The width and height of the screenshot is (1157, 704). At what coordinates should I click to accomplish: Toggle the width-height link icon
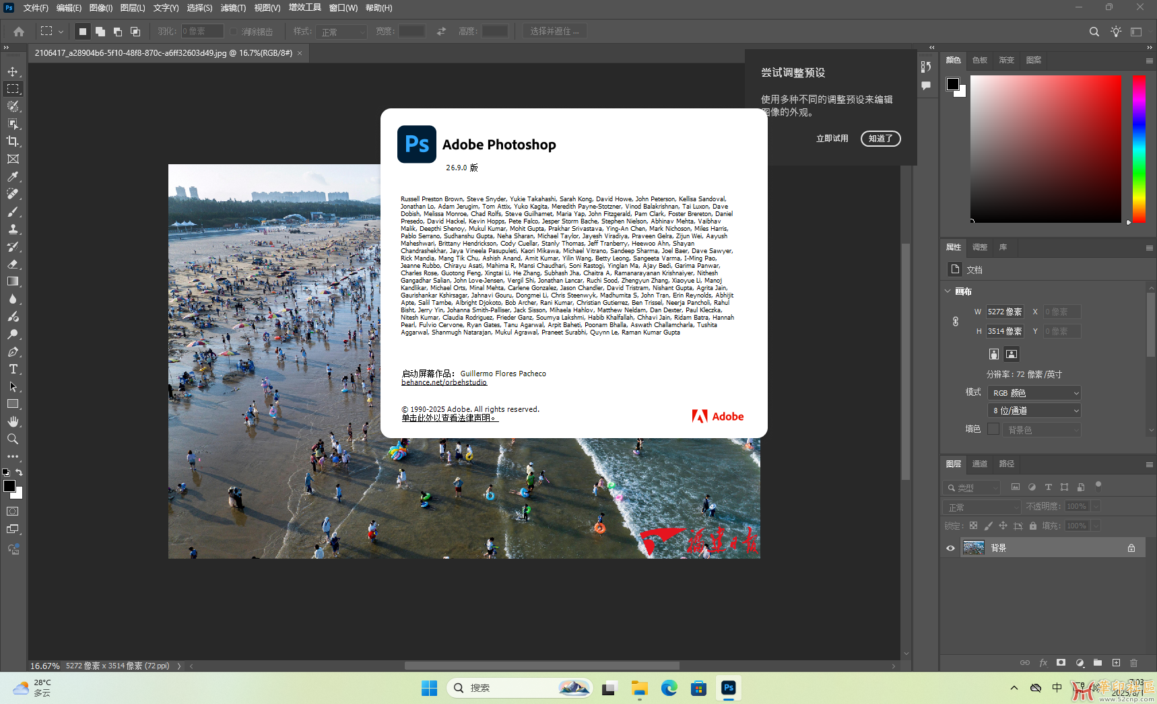pos(956,322)
